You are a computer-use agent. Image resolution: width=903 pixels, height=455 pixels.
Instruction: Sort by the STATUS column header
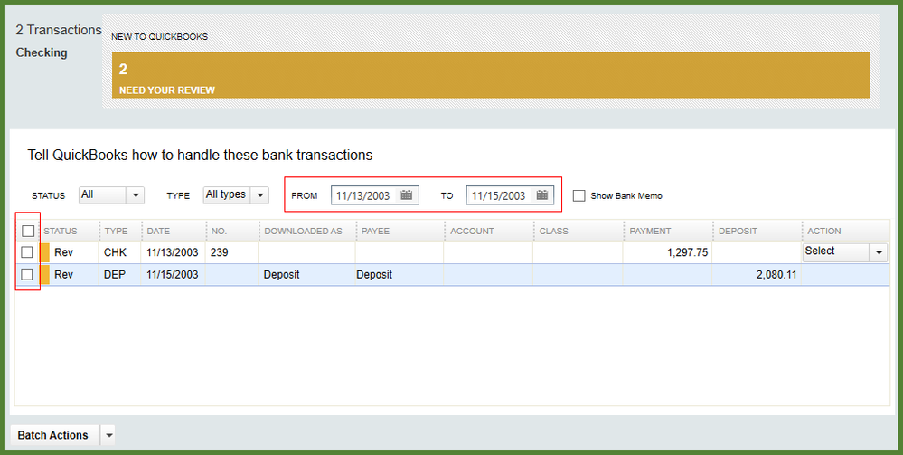[x=61, y=232]
